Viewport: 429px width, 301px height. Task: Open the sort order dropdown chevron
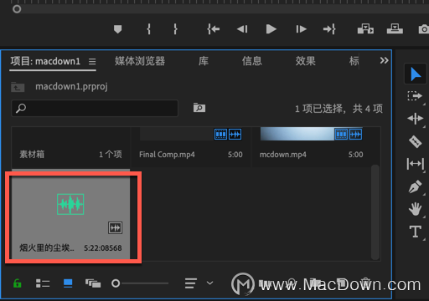209,283
